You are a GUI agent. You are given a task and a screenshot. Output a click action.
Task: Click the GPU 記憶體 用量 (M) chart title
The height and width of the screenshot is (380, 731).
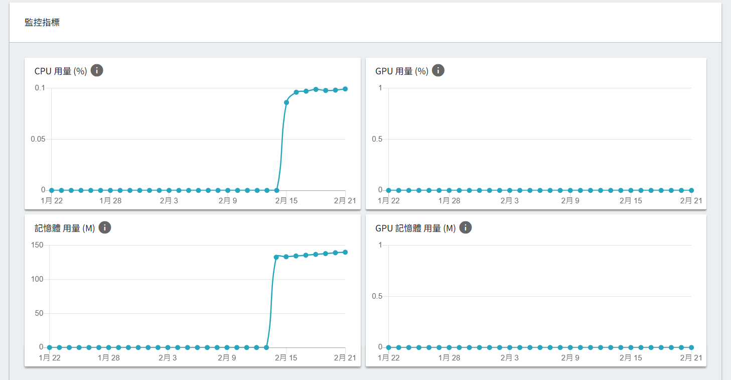pyautogui.click(x=415, y=228)
